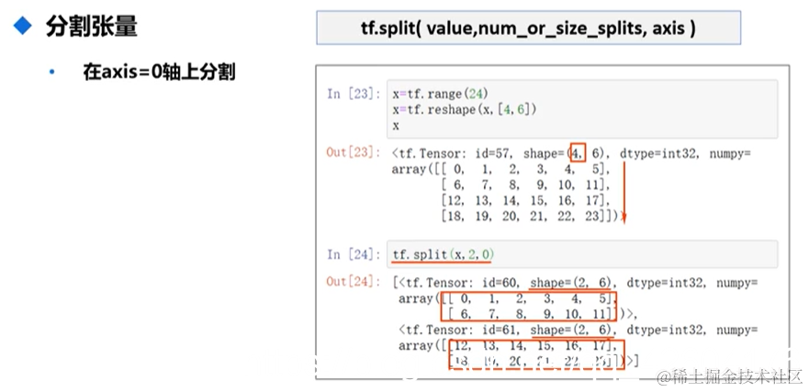Click the 'In [24]:' cell prompt label
Viewport: 809px width, 392px height.
click(354, 254)
